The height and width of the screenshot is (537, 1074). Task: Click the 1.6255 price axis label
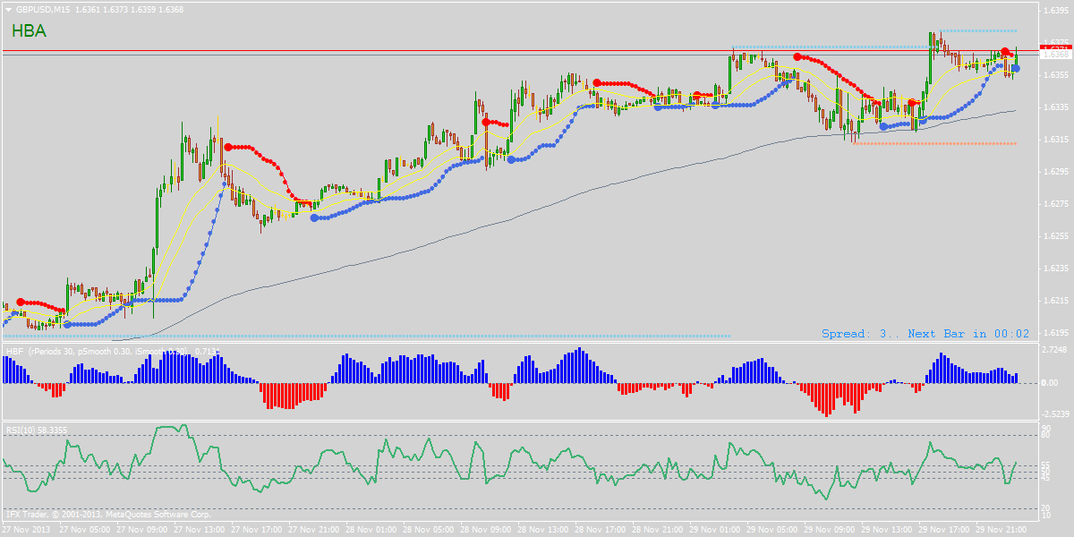1056,236
